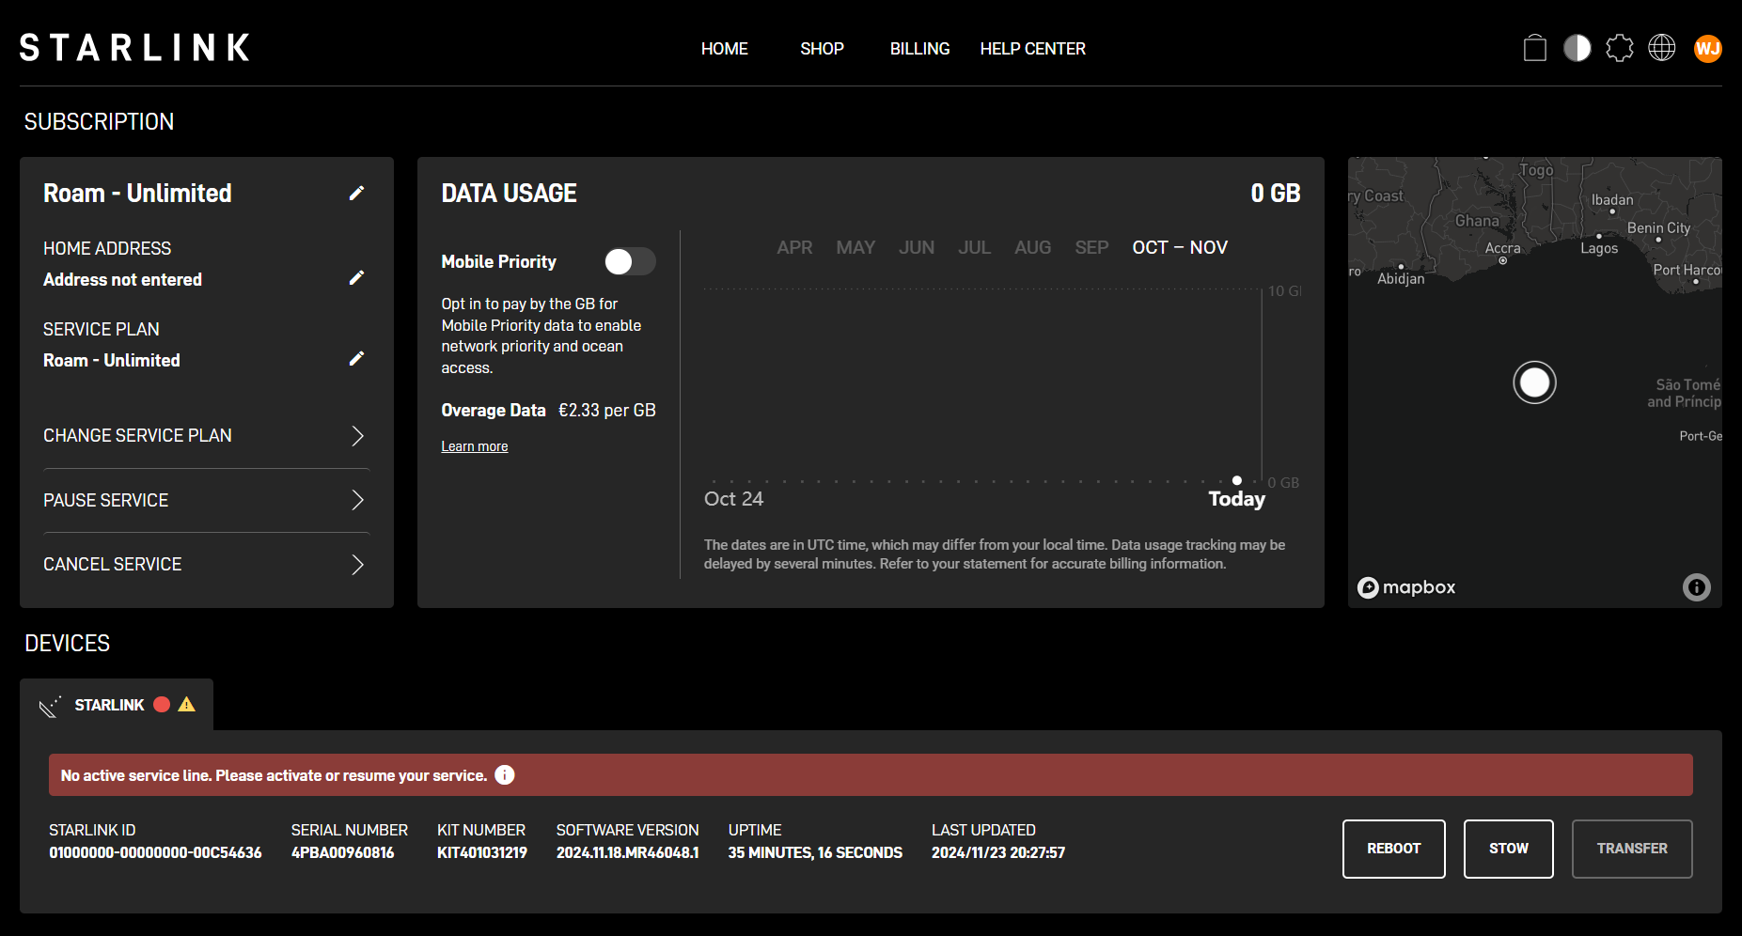This screenshot has height=936, width=1742.
Task: Click the Transfer button
Action: (1632, 849)
